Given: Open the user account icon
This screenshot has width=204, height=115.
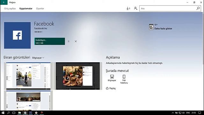Looking at the screenshot, I should click(x=135, y=8).
